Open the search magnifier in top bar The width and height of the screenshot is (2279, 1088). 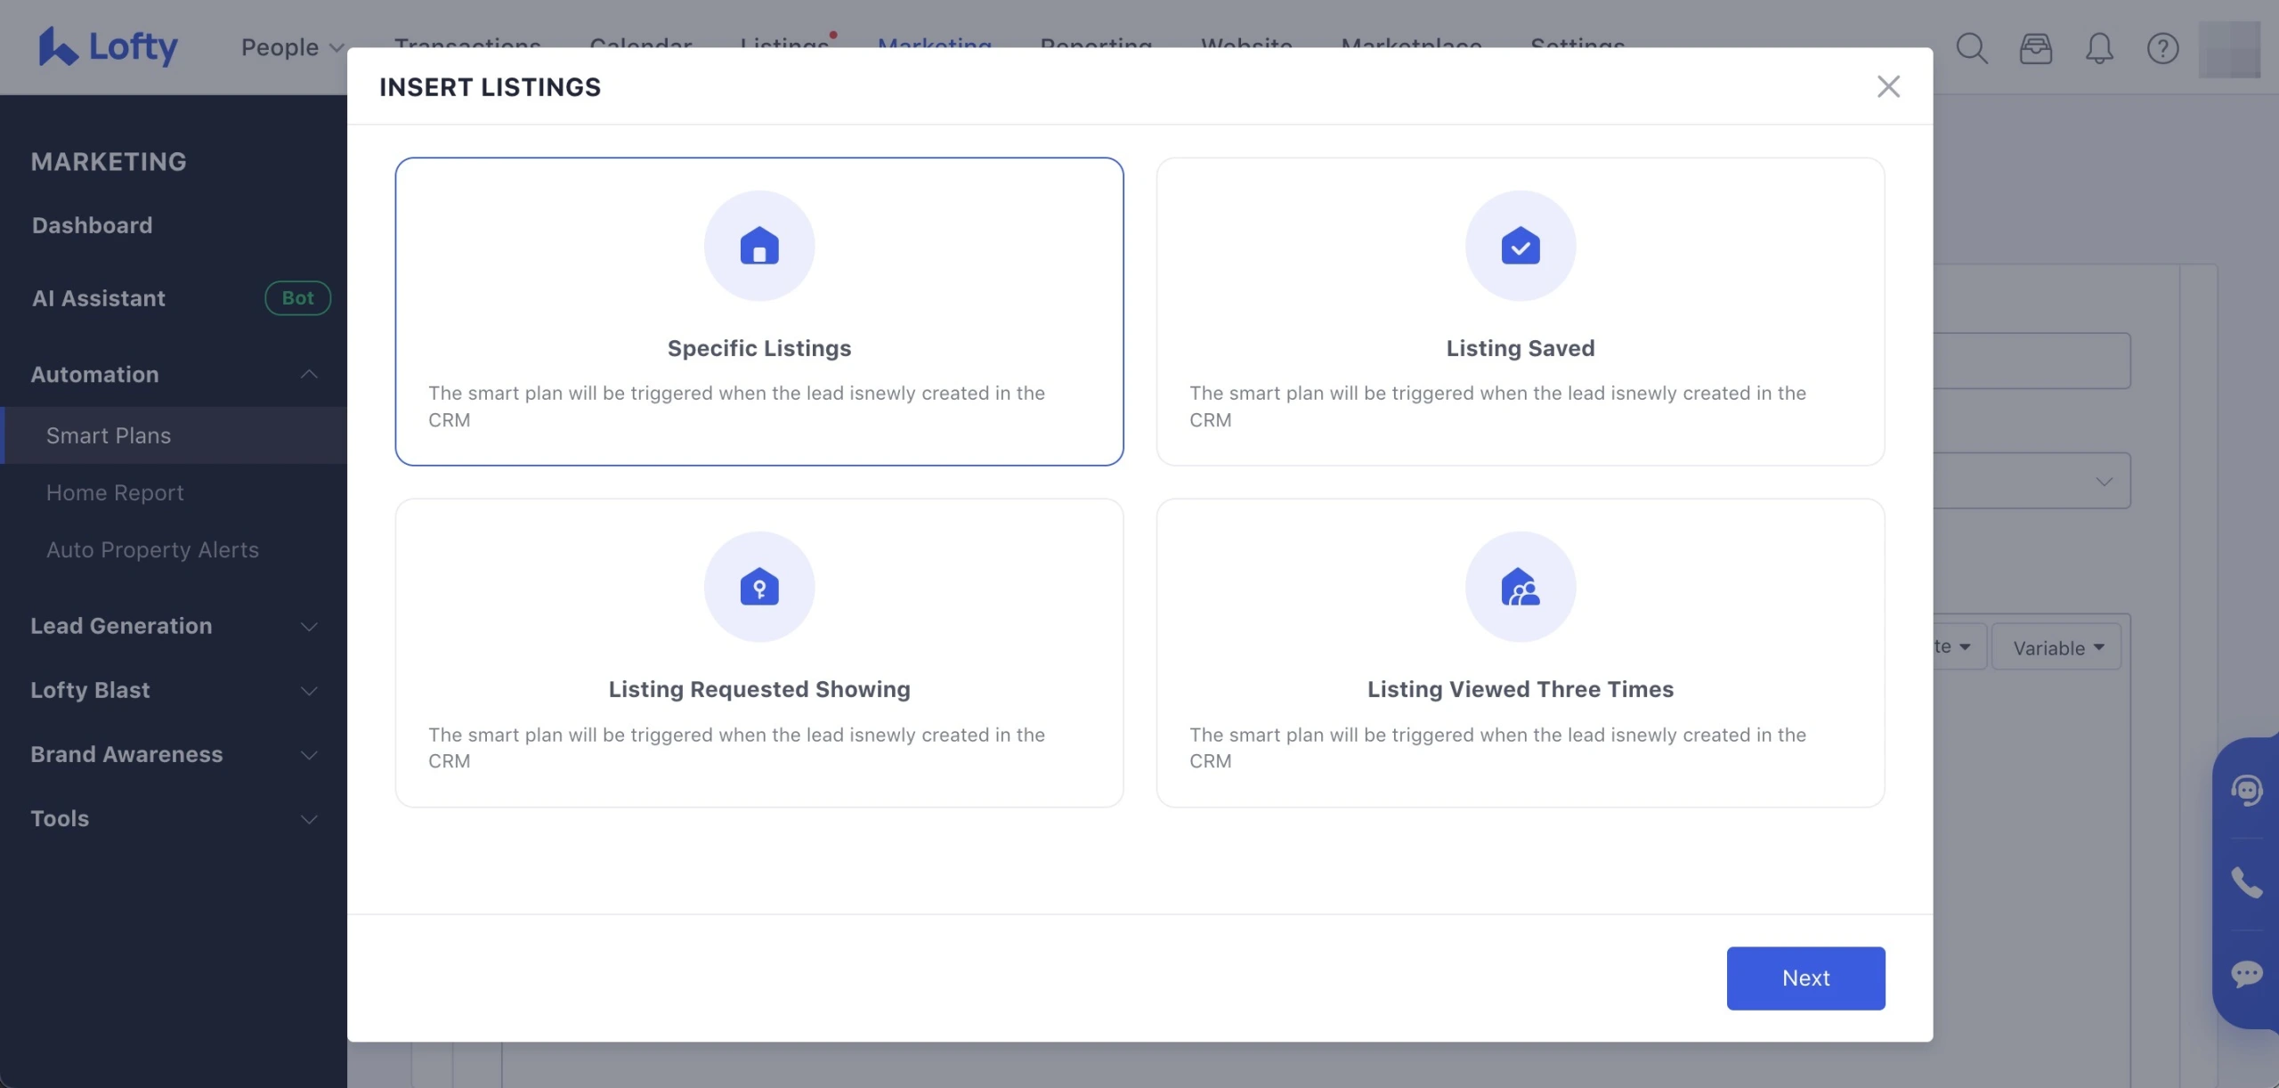click(x=1971, y=48)
